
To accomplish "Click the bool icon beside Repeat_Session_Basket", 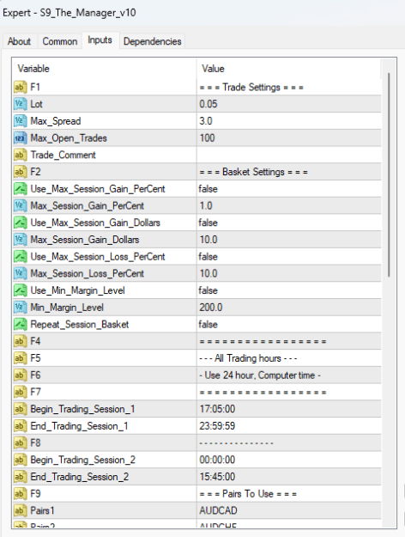I will coord(21,324).
